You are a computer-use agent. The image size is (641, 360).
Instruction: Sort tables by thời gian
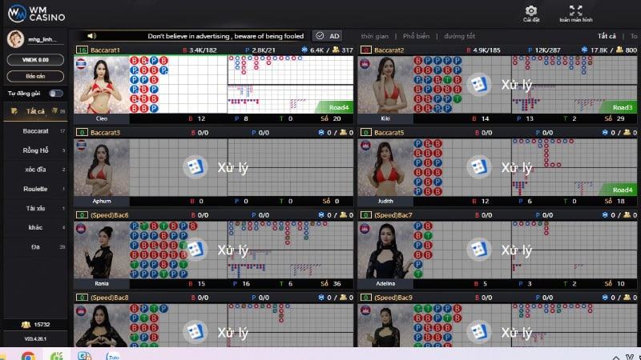374,36
